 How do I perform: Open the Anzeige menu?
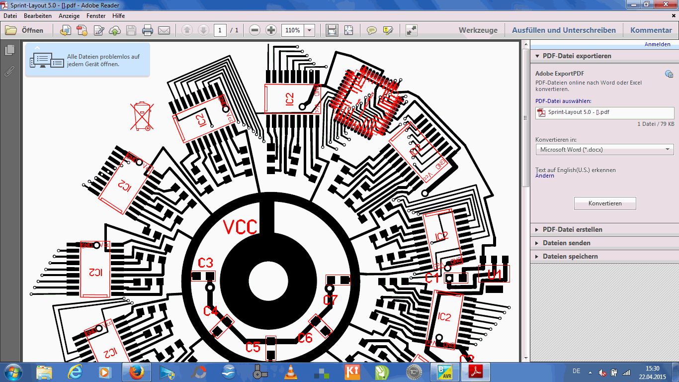pos(69,16)
